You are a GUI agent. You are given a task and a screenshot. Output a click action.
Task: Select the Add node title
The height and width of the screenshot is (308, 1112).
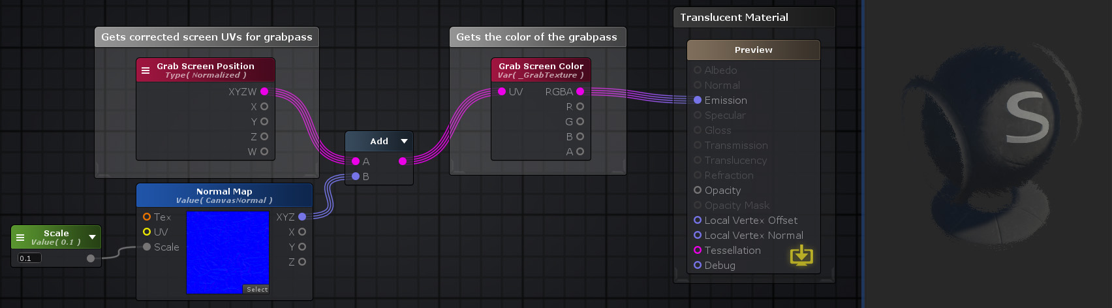point(379,141)
